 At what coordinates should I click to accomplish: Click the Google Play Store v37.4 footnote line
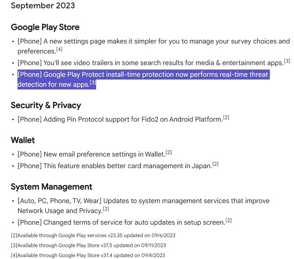point(88,255)
